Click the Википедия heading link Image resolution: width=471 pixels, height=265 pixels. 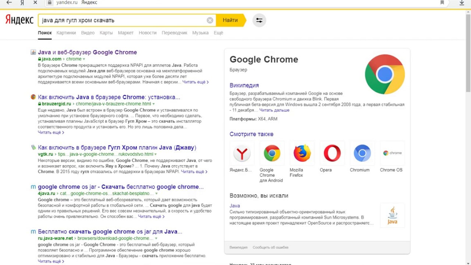coord(244,85)
